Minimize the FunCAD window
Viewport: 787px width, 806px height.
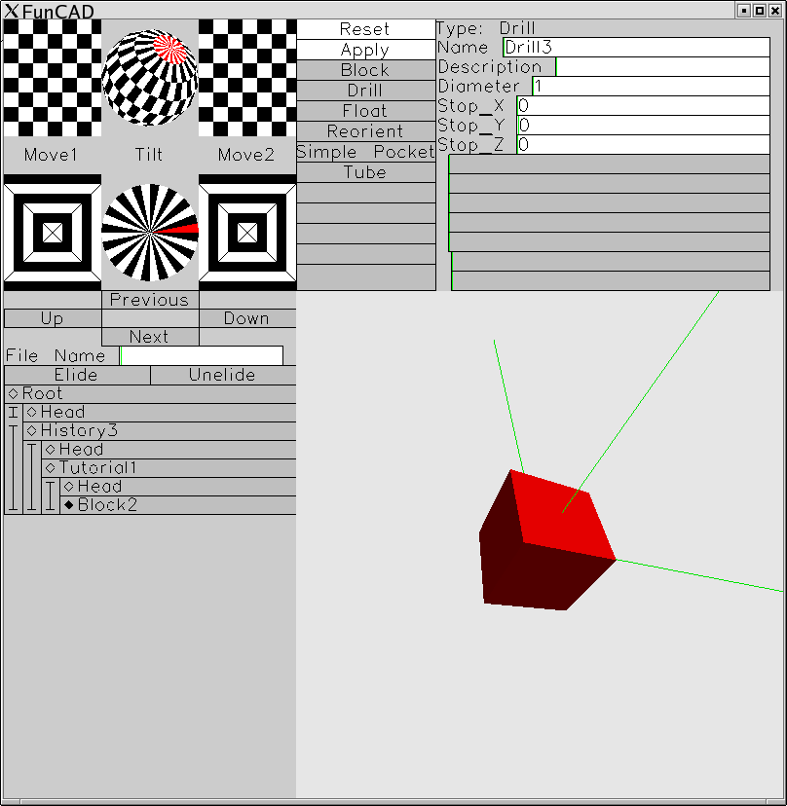(744, 11)
